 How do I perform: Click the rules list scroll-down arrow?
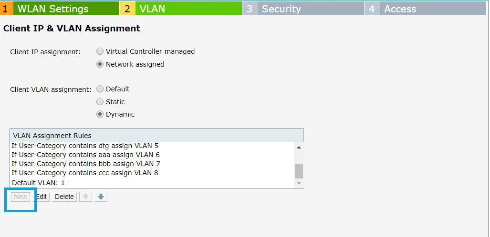coord(299,183)
